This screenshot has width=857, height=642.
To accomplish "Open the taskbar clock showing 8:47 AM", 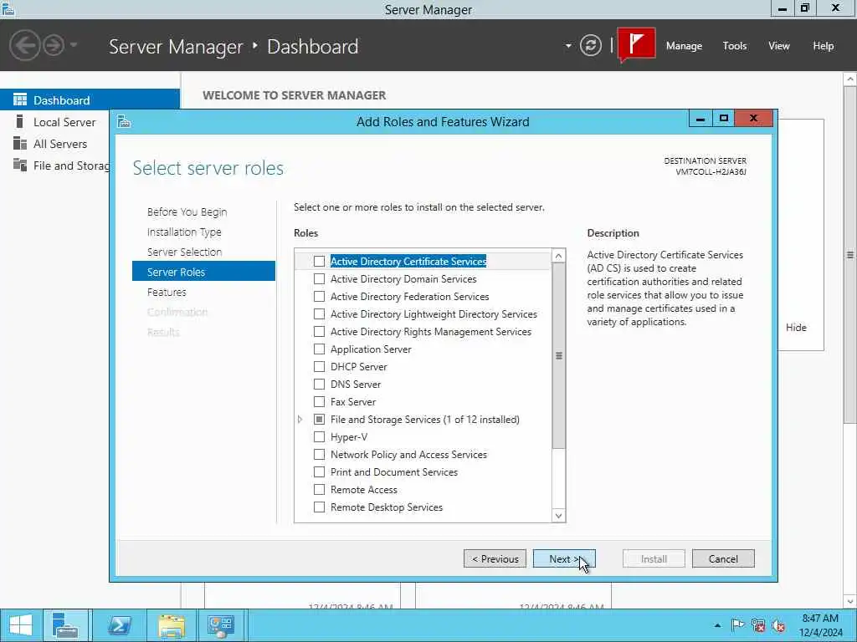I will (x=820, y=625).
